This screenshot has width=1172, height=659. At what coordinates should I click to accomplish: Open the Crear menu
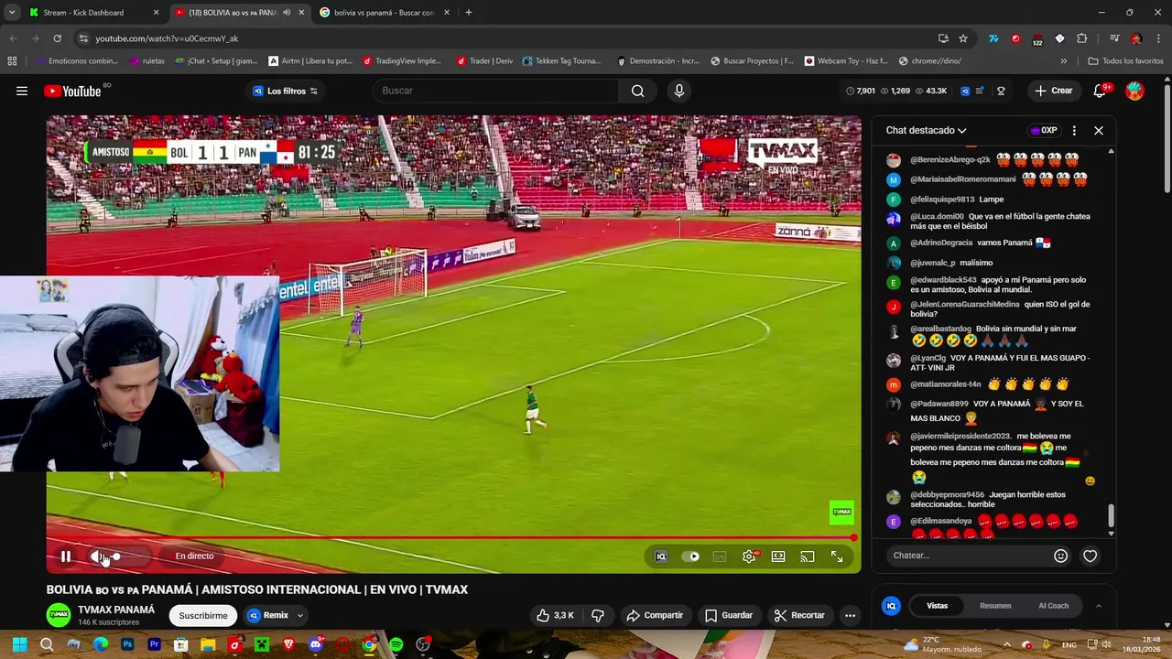pos(1053,91)
